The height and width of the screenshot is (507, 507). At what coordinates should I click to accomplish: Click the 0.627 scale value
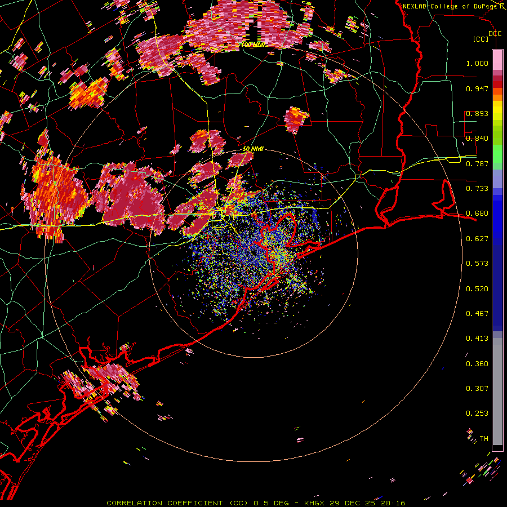[x=477, y=239]
